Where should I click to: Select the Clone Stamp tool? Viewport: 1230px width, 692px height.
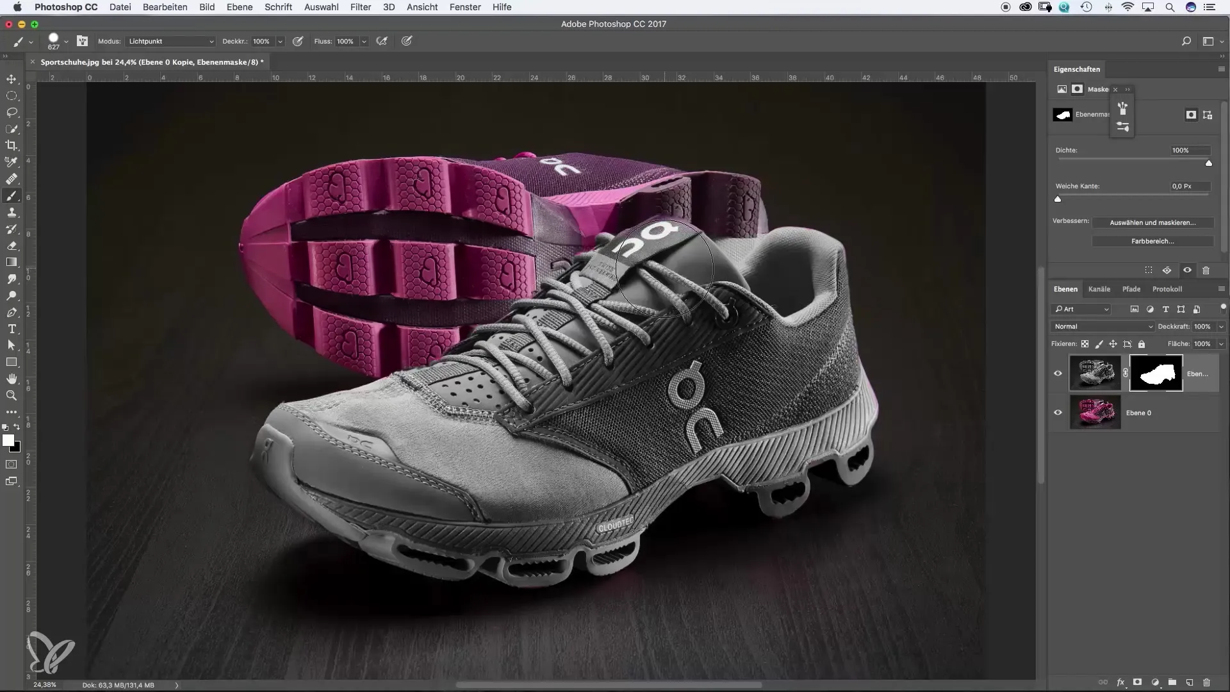pyautogui.click(x=12, y=213)
